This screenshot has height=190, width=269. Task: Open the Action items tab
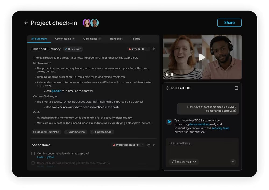[x=65, y=39]
